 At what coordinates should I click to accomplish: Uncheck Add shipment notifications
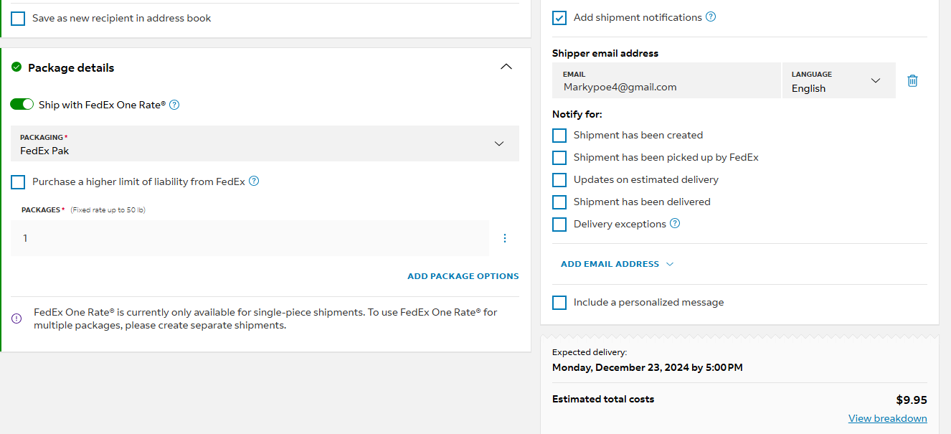click(x=559, y=18)
